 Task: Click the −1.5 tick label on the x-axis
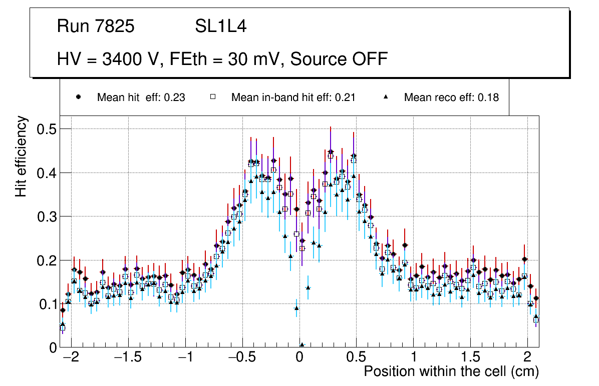point(127,357)
